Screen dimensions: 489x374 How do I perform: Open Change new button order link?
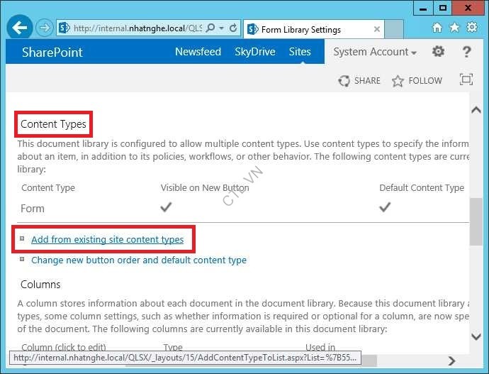pyautogui.click(x=139, y=260)
